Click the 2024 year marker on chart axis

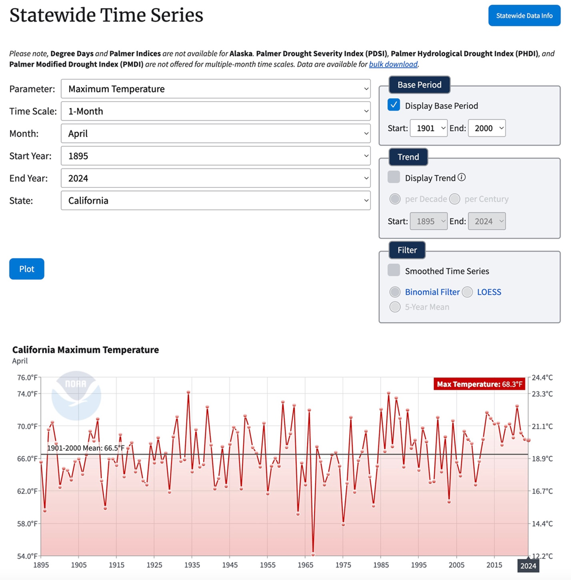pos(528,566)
